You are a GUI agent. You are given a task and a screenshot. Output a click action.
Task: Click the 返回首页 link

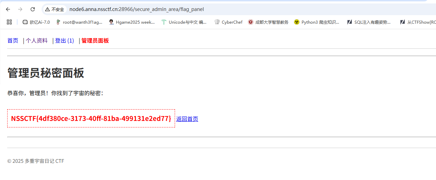pos(187,119)
